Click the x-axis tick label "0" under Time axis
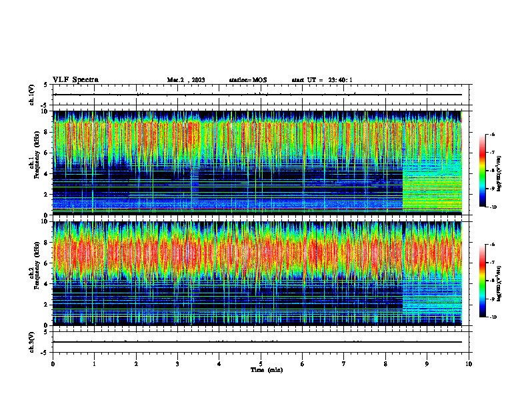This screenshot has width=528, height=408. point(53,364)
